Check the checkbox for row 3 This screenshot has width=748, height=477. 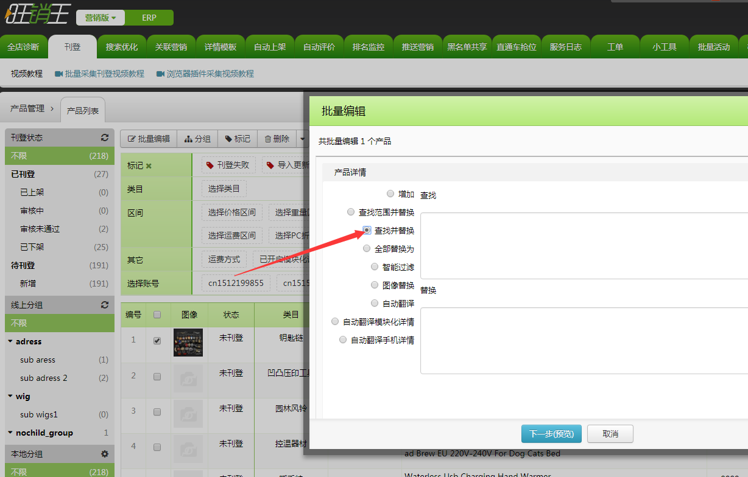click(x=157, y=412)
